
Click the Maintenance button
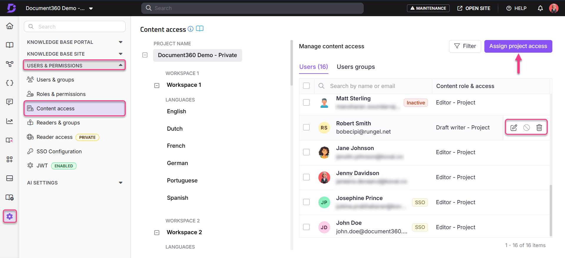(x=428, y=8)
